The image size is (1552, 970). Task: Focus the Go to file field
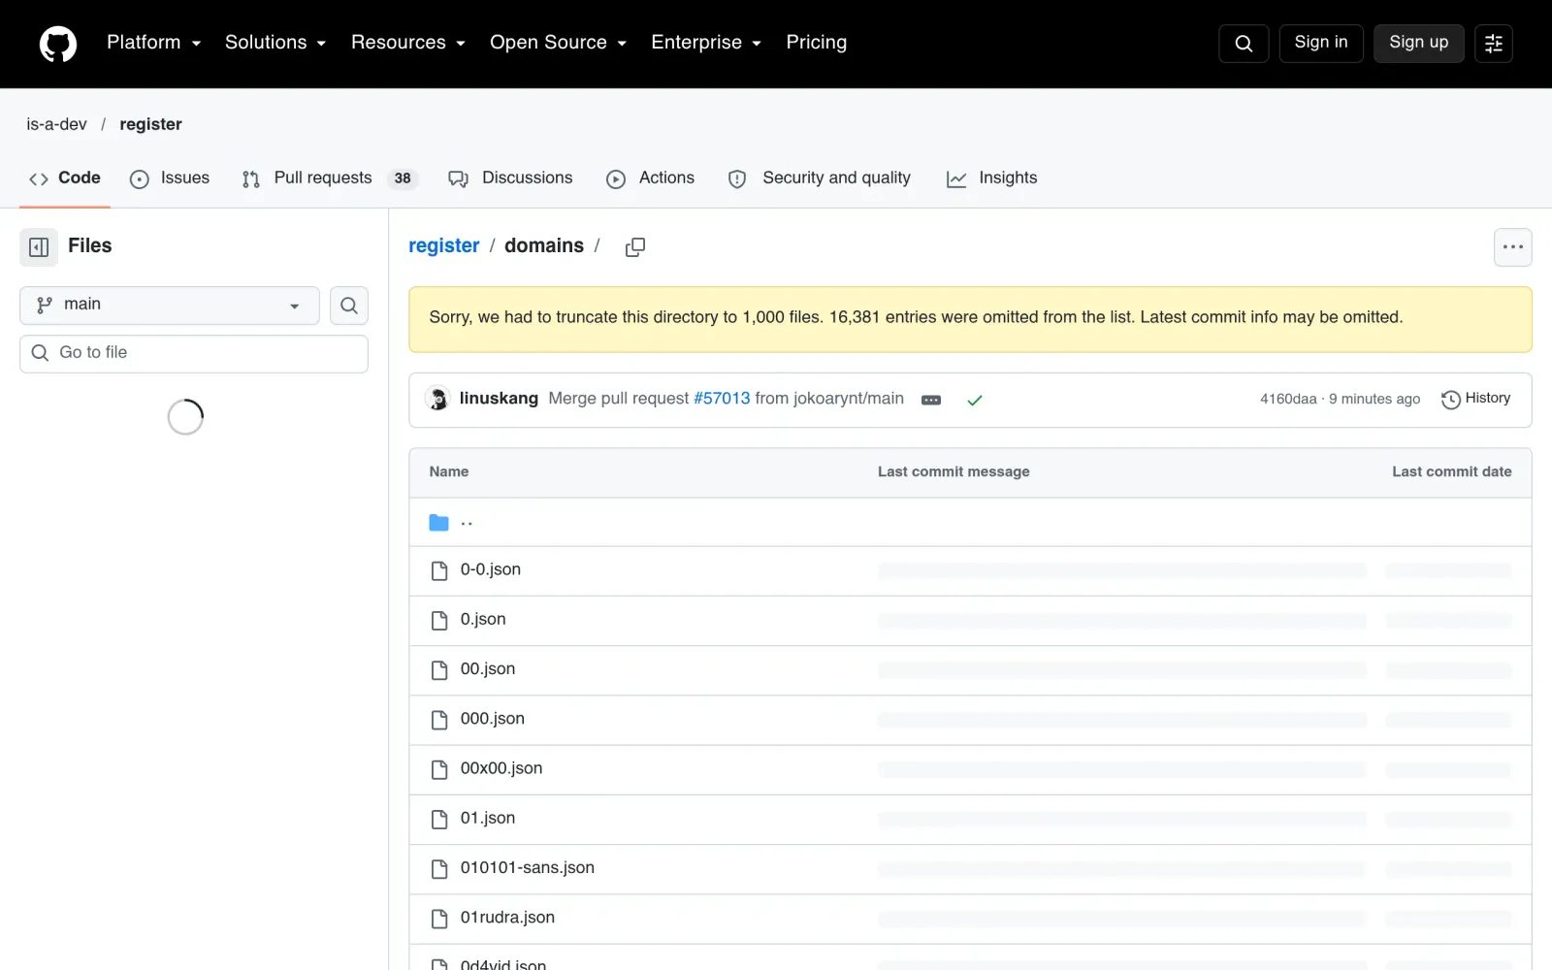[x=194, y=354]
